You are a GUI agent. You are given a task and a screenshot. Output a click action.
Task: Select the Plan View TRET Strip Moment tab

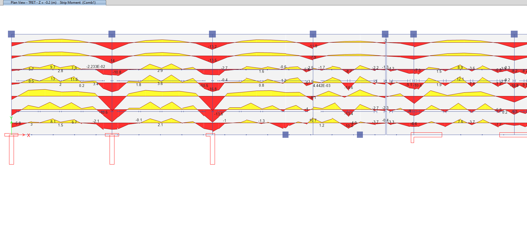[x=53, y=3]
